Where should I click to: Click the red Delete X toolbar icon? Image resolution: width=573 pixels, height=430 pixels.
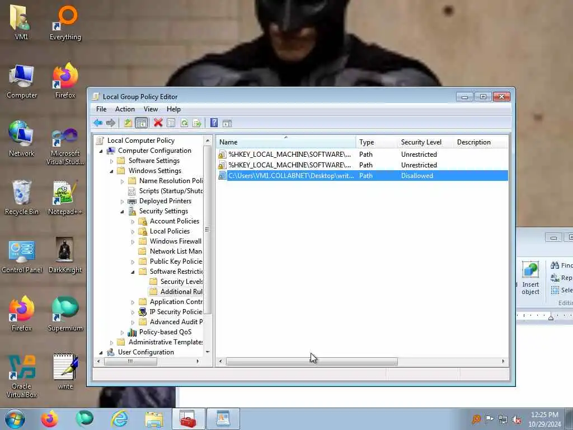point(158,123)
